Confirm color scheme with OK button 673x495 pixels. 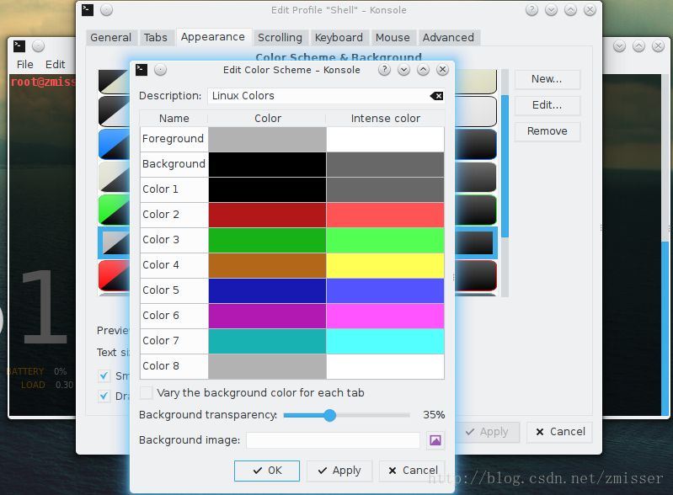point(267,471)
